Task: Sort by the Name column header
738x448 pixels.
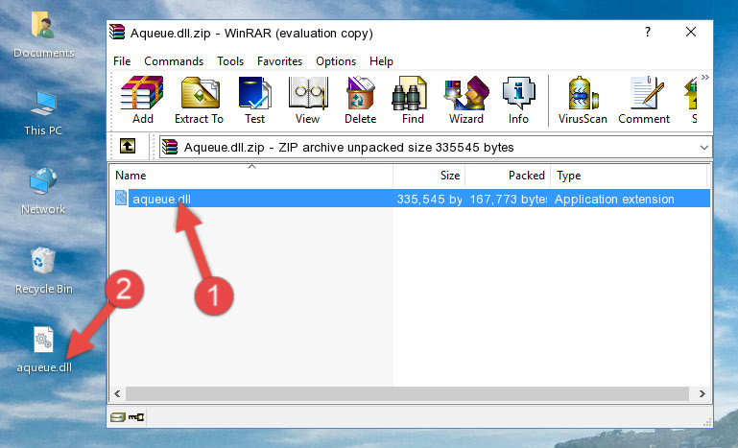Action: click(251, 176)
